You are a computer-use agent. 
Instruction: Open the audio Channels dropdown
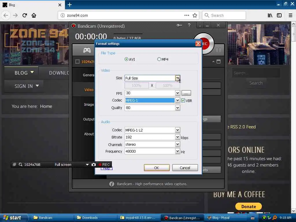point(177,144)
